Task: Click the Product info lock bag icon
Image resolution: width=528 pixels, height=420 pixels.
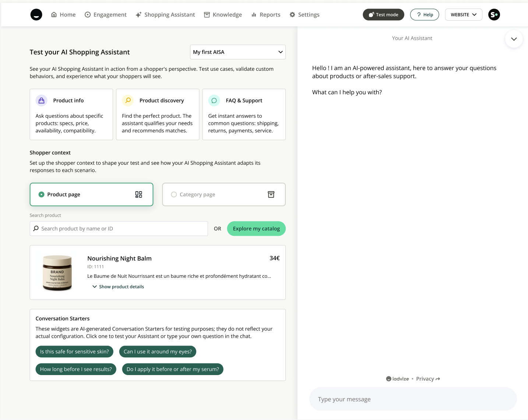Action: pyautogui.click(x=41, y=101)
